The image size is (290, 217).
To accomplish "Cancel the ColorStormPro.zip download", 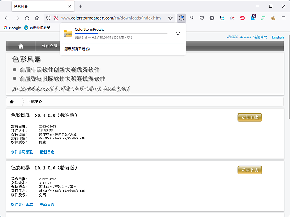I will pyautogui.click(x=178, y=34).
